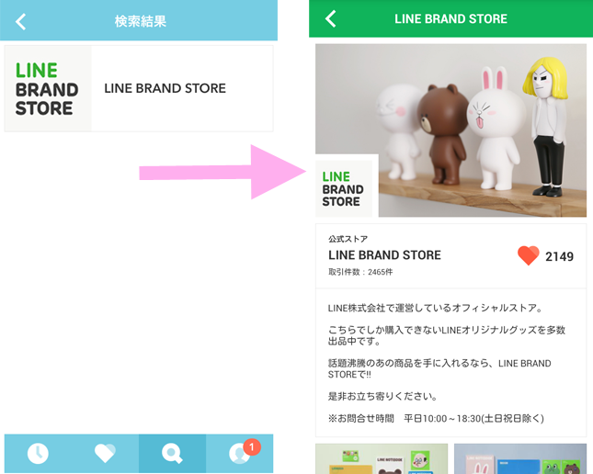
Task: Open the profile tab with notification badge
Action: [239, 453]
